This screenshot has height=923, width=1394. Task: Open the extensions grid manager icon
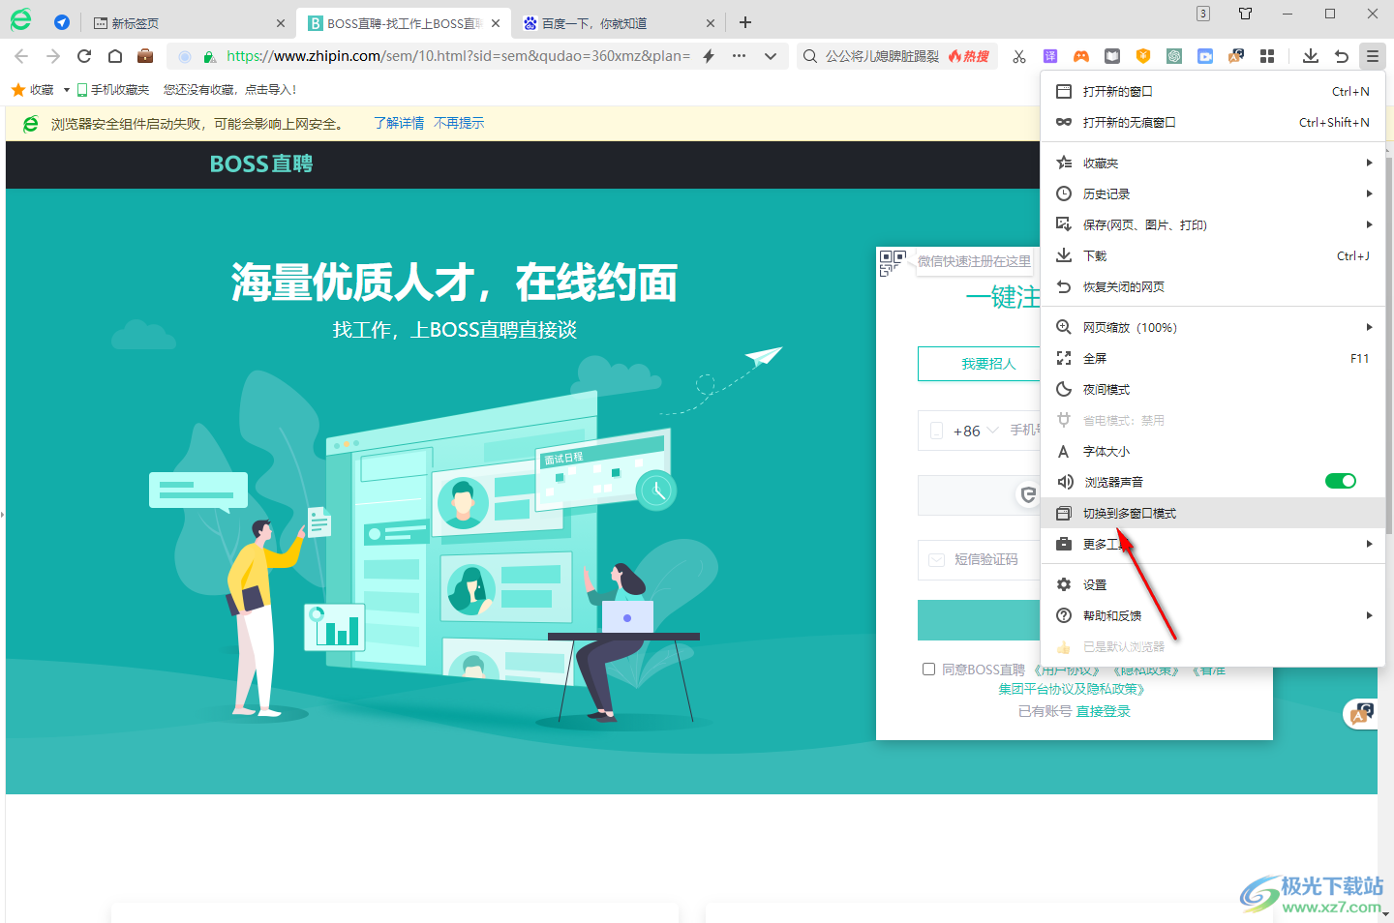point(1267,56)
